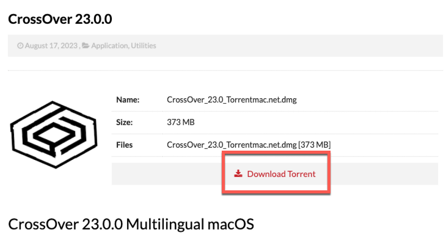Click the [373 MB] bracketed text in Files
Viewport: 446px width, 241px height.
pos(314,145)
